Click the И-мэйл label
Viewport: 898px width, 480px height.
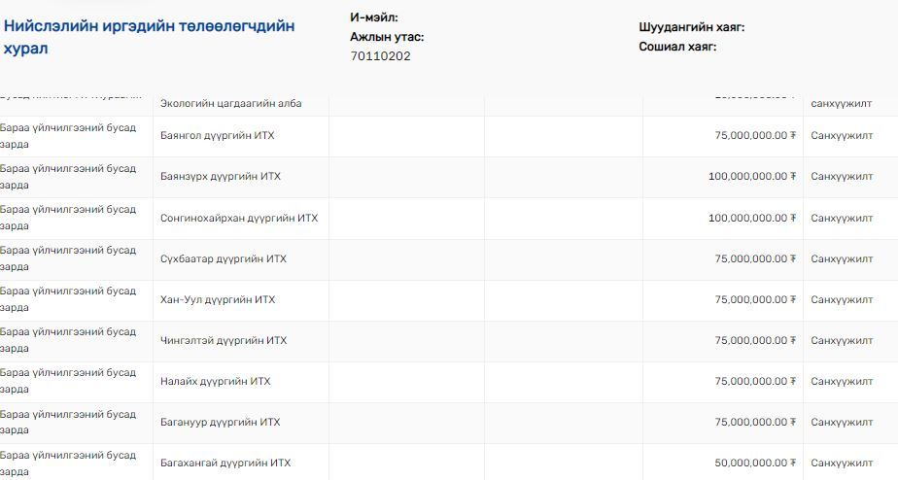tap(373, 17)
